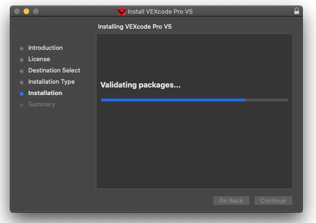
Task: Click the VEXcode logo icon in the title bar
Action: click(122, 11)
